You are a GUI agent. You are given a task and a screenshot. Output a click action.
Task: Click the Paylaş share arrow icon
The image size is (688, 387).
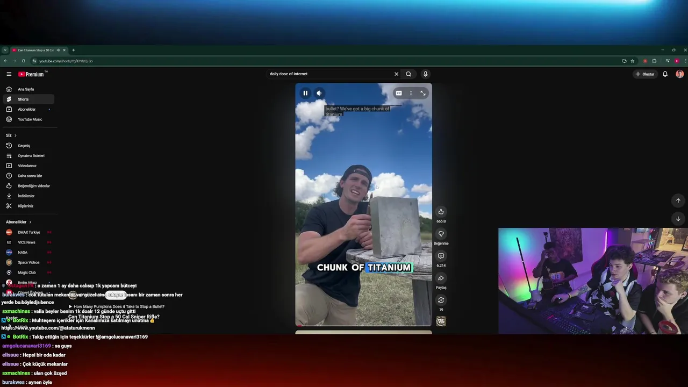[441, 278]
